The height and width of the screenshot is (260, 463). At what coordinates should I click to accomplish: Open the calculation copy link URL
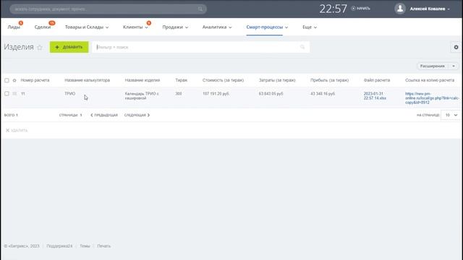coord(432,98)
